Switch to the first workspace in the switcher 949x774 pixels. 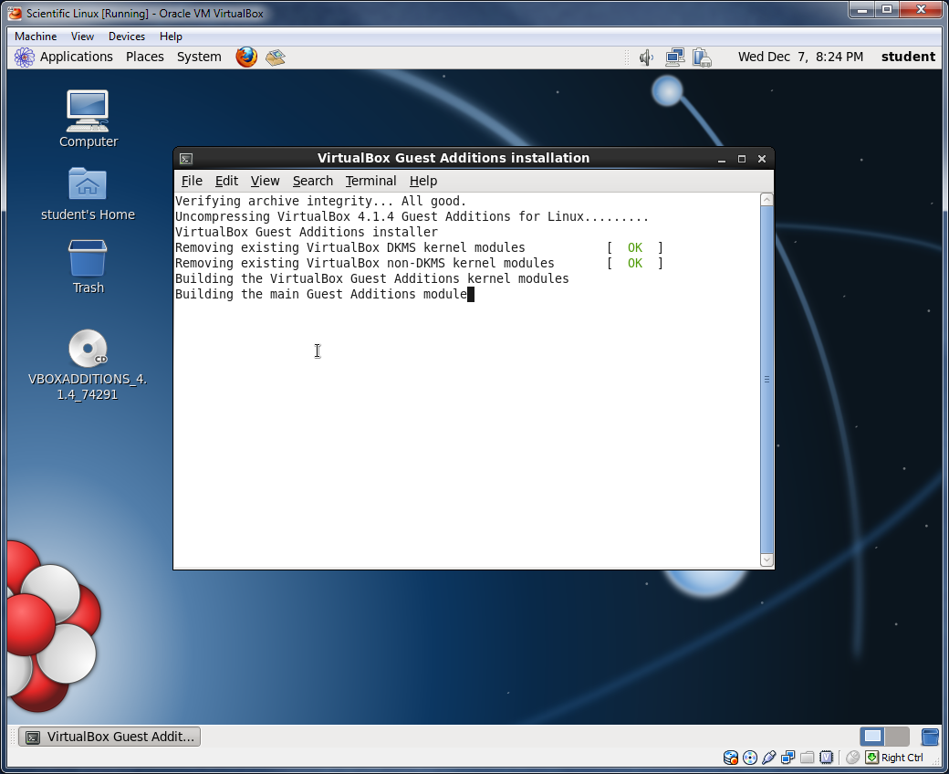[872, 737]
